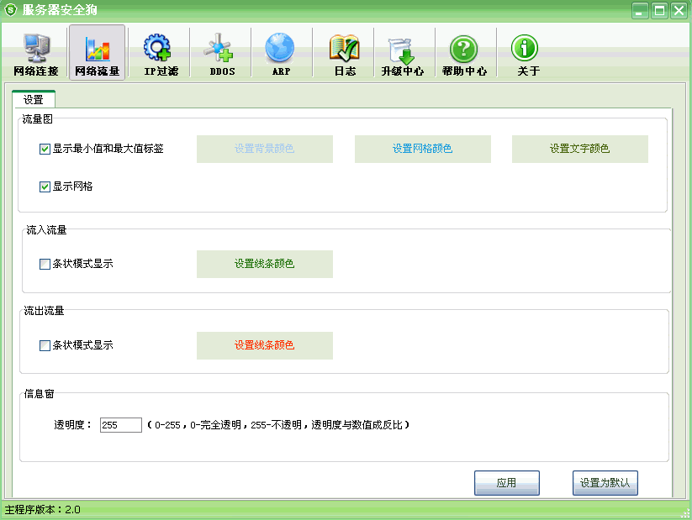Click the 透明度 input field
Screen dimensions: 692x520
tap(120, 426)
